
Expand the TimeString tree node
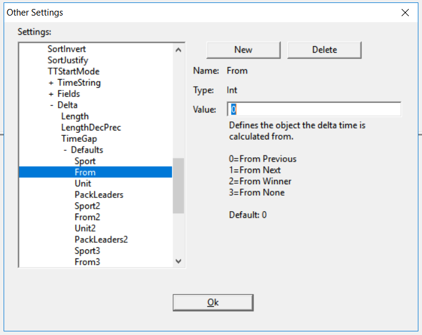click(x=51, y=83)
